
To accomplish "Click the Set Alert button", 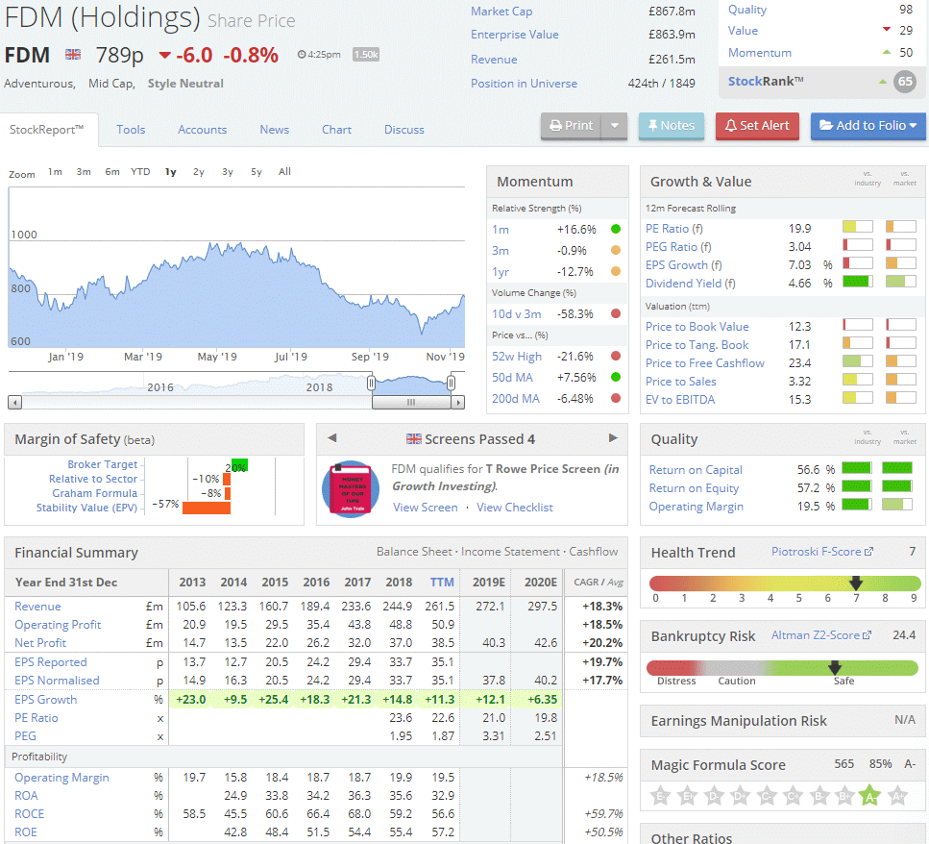I will 757,126.
